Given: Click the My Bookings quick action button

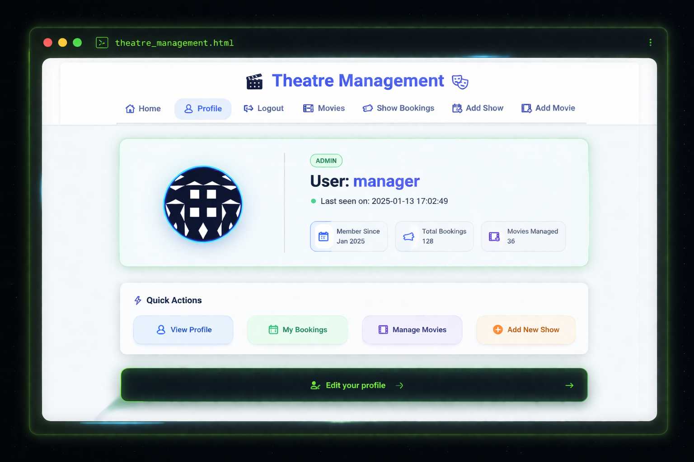Looking at the screenshot, I should pyautogui.click(x=297, y=330).
